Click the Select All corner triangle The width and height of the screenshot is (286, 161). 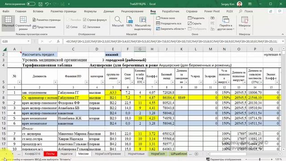[4, 49]
